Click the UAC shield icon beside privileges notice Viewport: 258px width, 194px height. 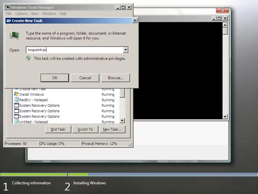pos(28,58)
